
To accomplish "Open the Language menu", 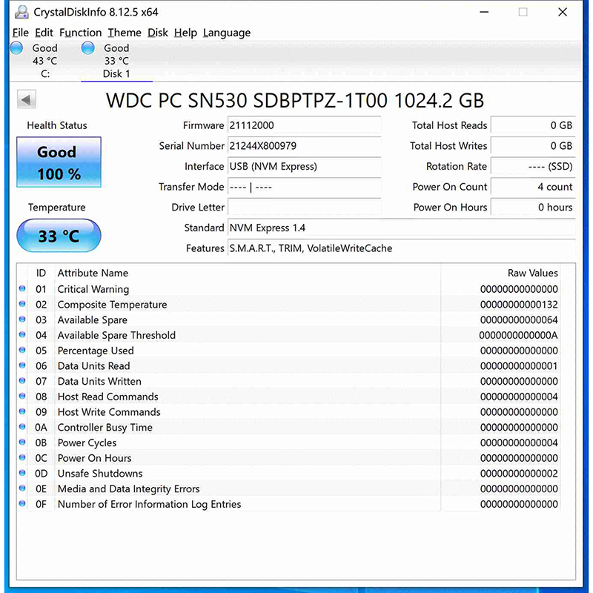I will tap(227, 33).
